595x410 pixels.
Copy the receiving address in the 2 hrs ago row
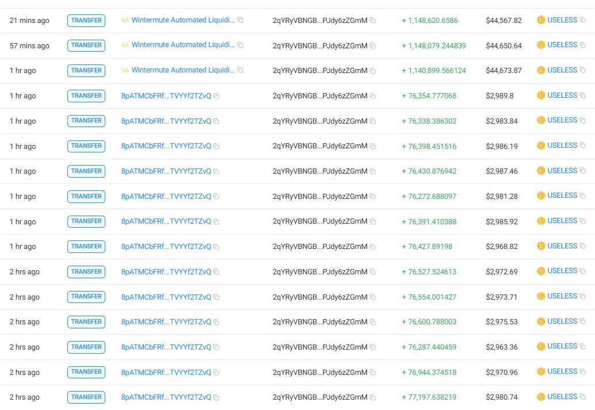[372, 271]
